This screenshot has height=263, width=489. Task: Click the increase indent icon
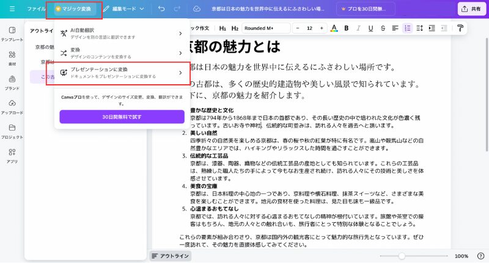pos(432,28)
